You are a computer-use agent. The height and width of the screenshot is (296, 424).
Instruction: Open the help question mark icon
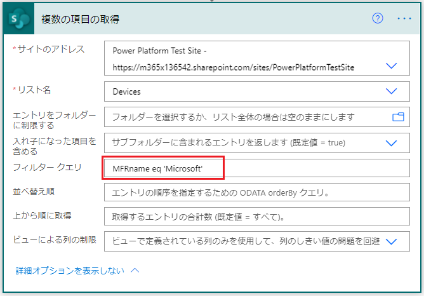tap(378, 18)
